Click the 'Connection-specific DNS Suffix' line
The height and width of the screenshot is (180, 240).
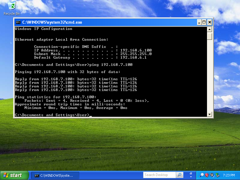(76, 47)
